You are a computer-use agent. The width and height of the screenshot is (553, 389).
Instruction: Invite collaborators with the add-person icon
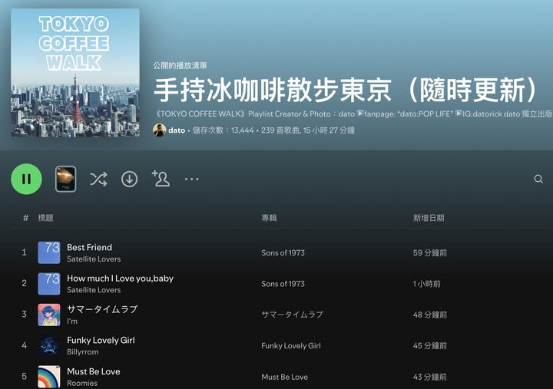161,178
